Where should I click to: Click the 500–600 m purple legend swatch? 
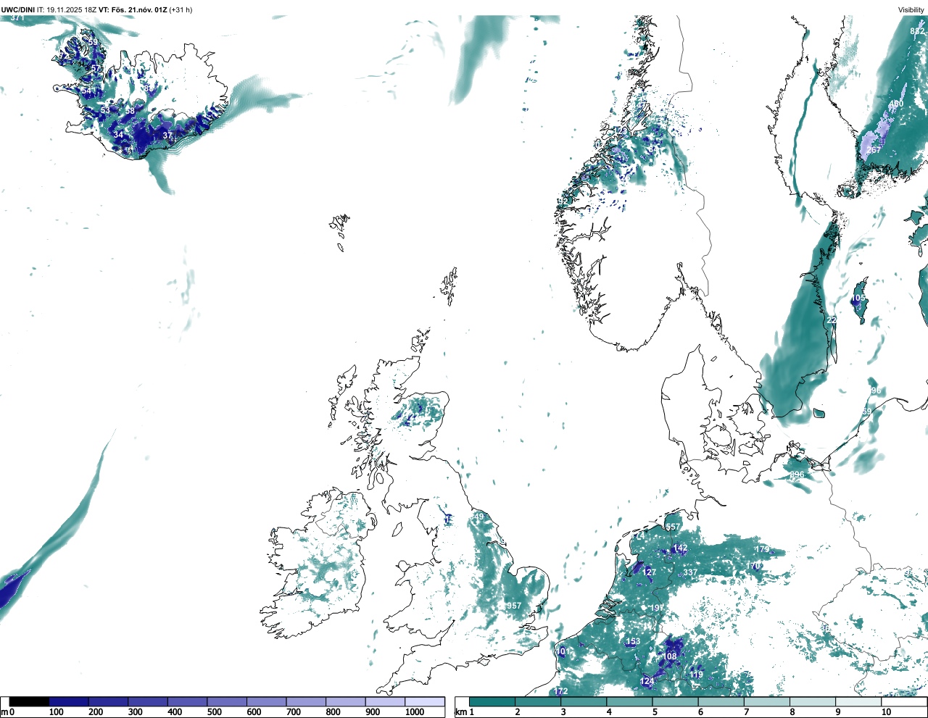point(227,702)
